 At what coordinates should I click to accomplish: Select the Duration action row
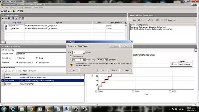pyautogui.click(x=43, y=84)
